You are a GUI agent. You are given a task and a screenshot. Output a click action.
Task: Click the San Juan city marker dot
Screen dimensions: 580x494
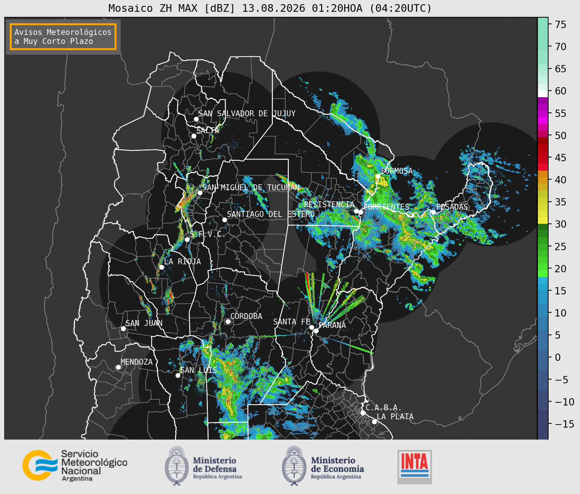tap(123, 329)
